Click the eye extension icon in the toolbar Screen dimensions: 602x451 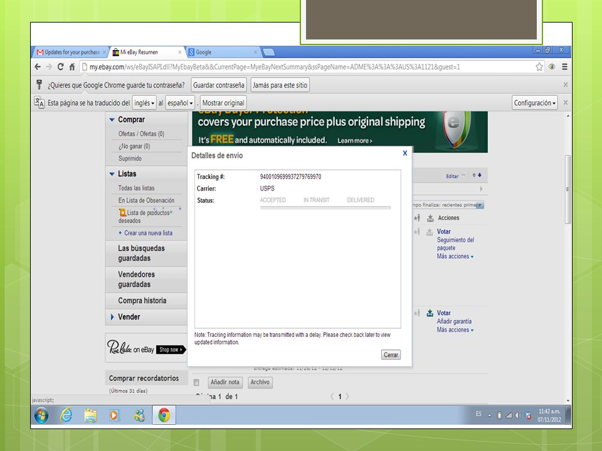(x=552, y=67)
